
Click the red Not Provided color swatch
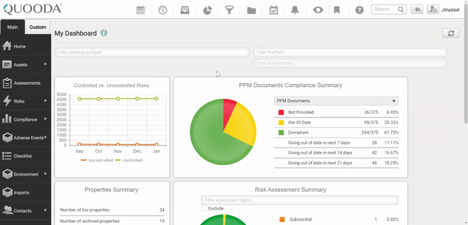[281, 112]
